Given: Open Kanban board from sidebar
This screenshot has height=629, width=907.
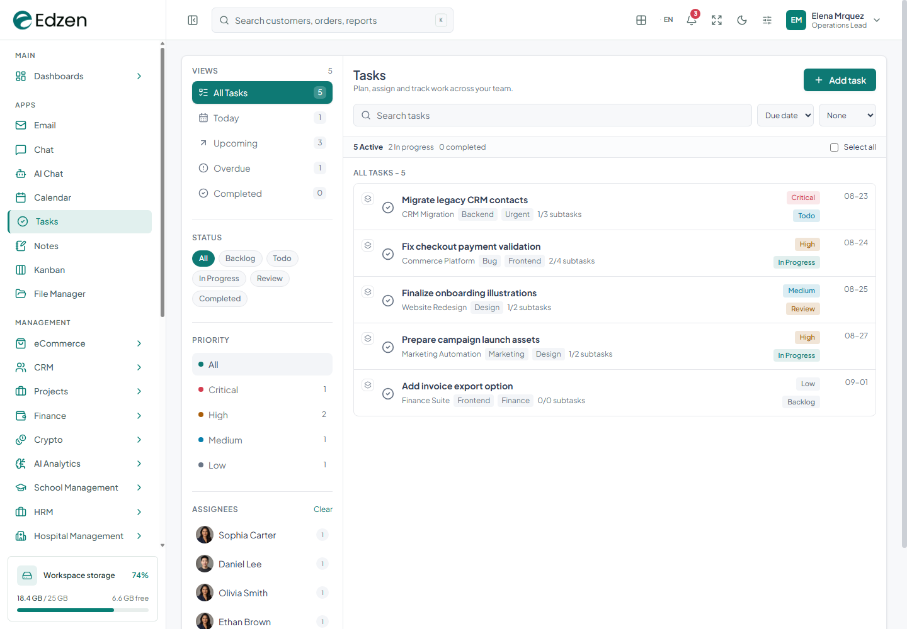Looking at the screenshot, I should point(79,270).
